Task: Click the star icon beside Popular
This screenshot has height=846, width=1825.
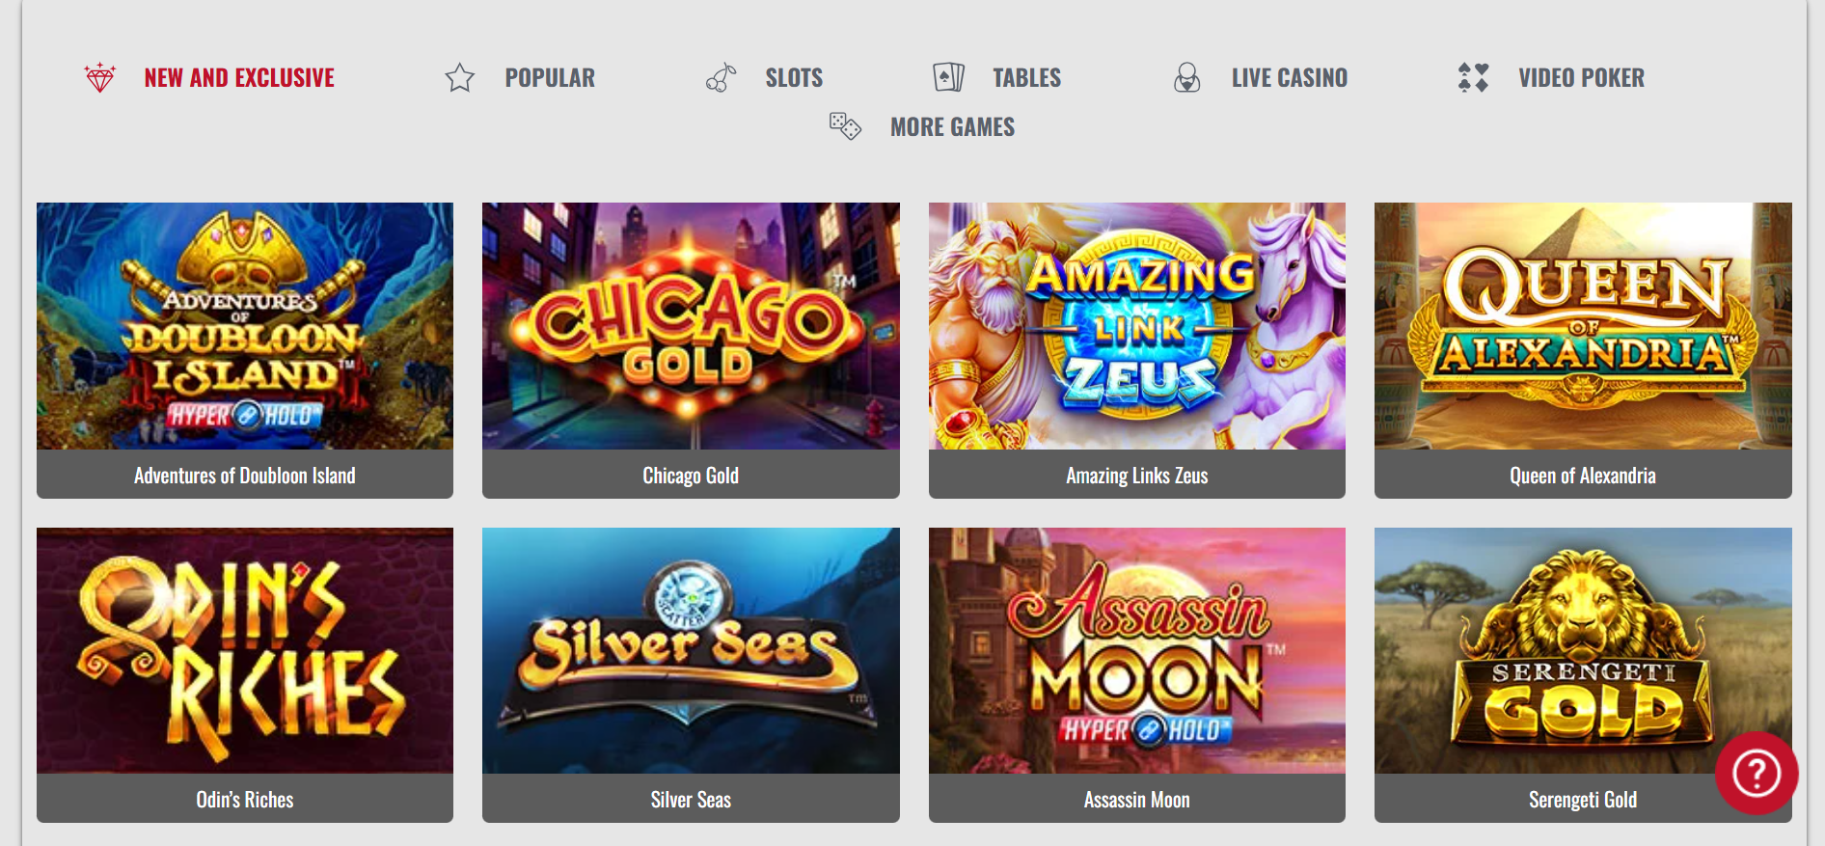Action: point(460,77)
